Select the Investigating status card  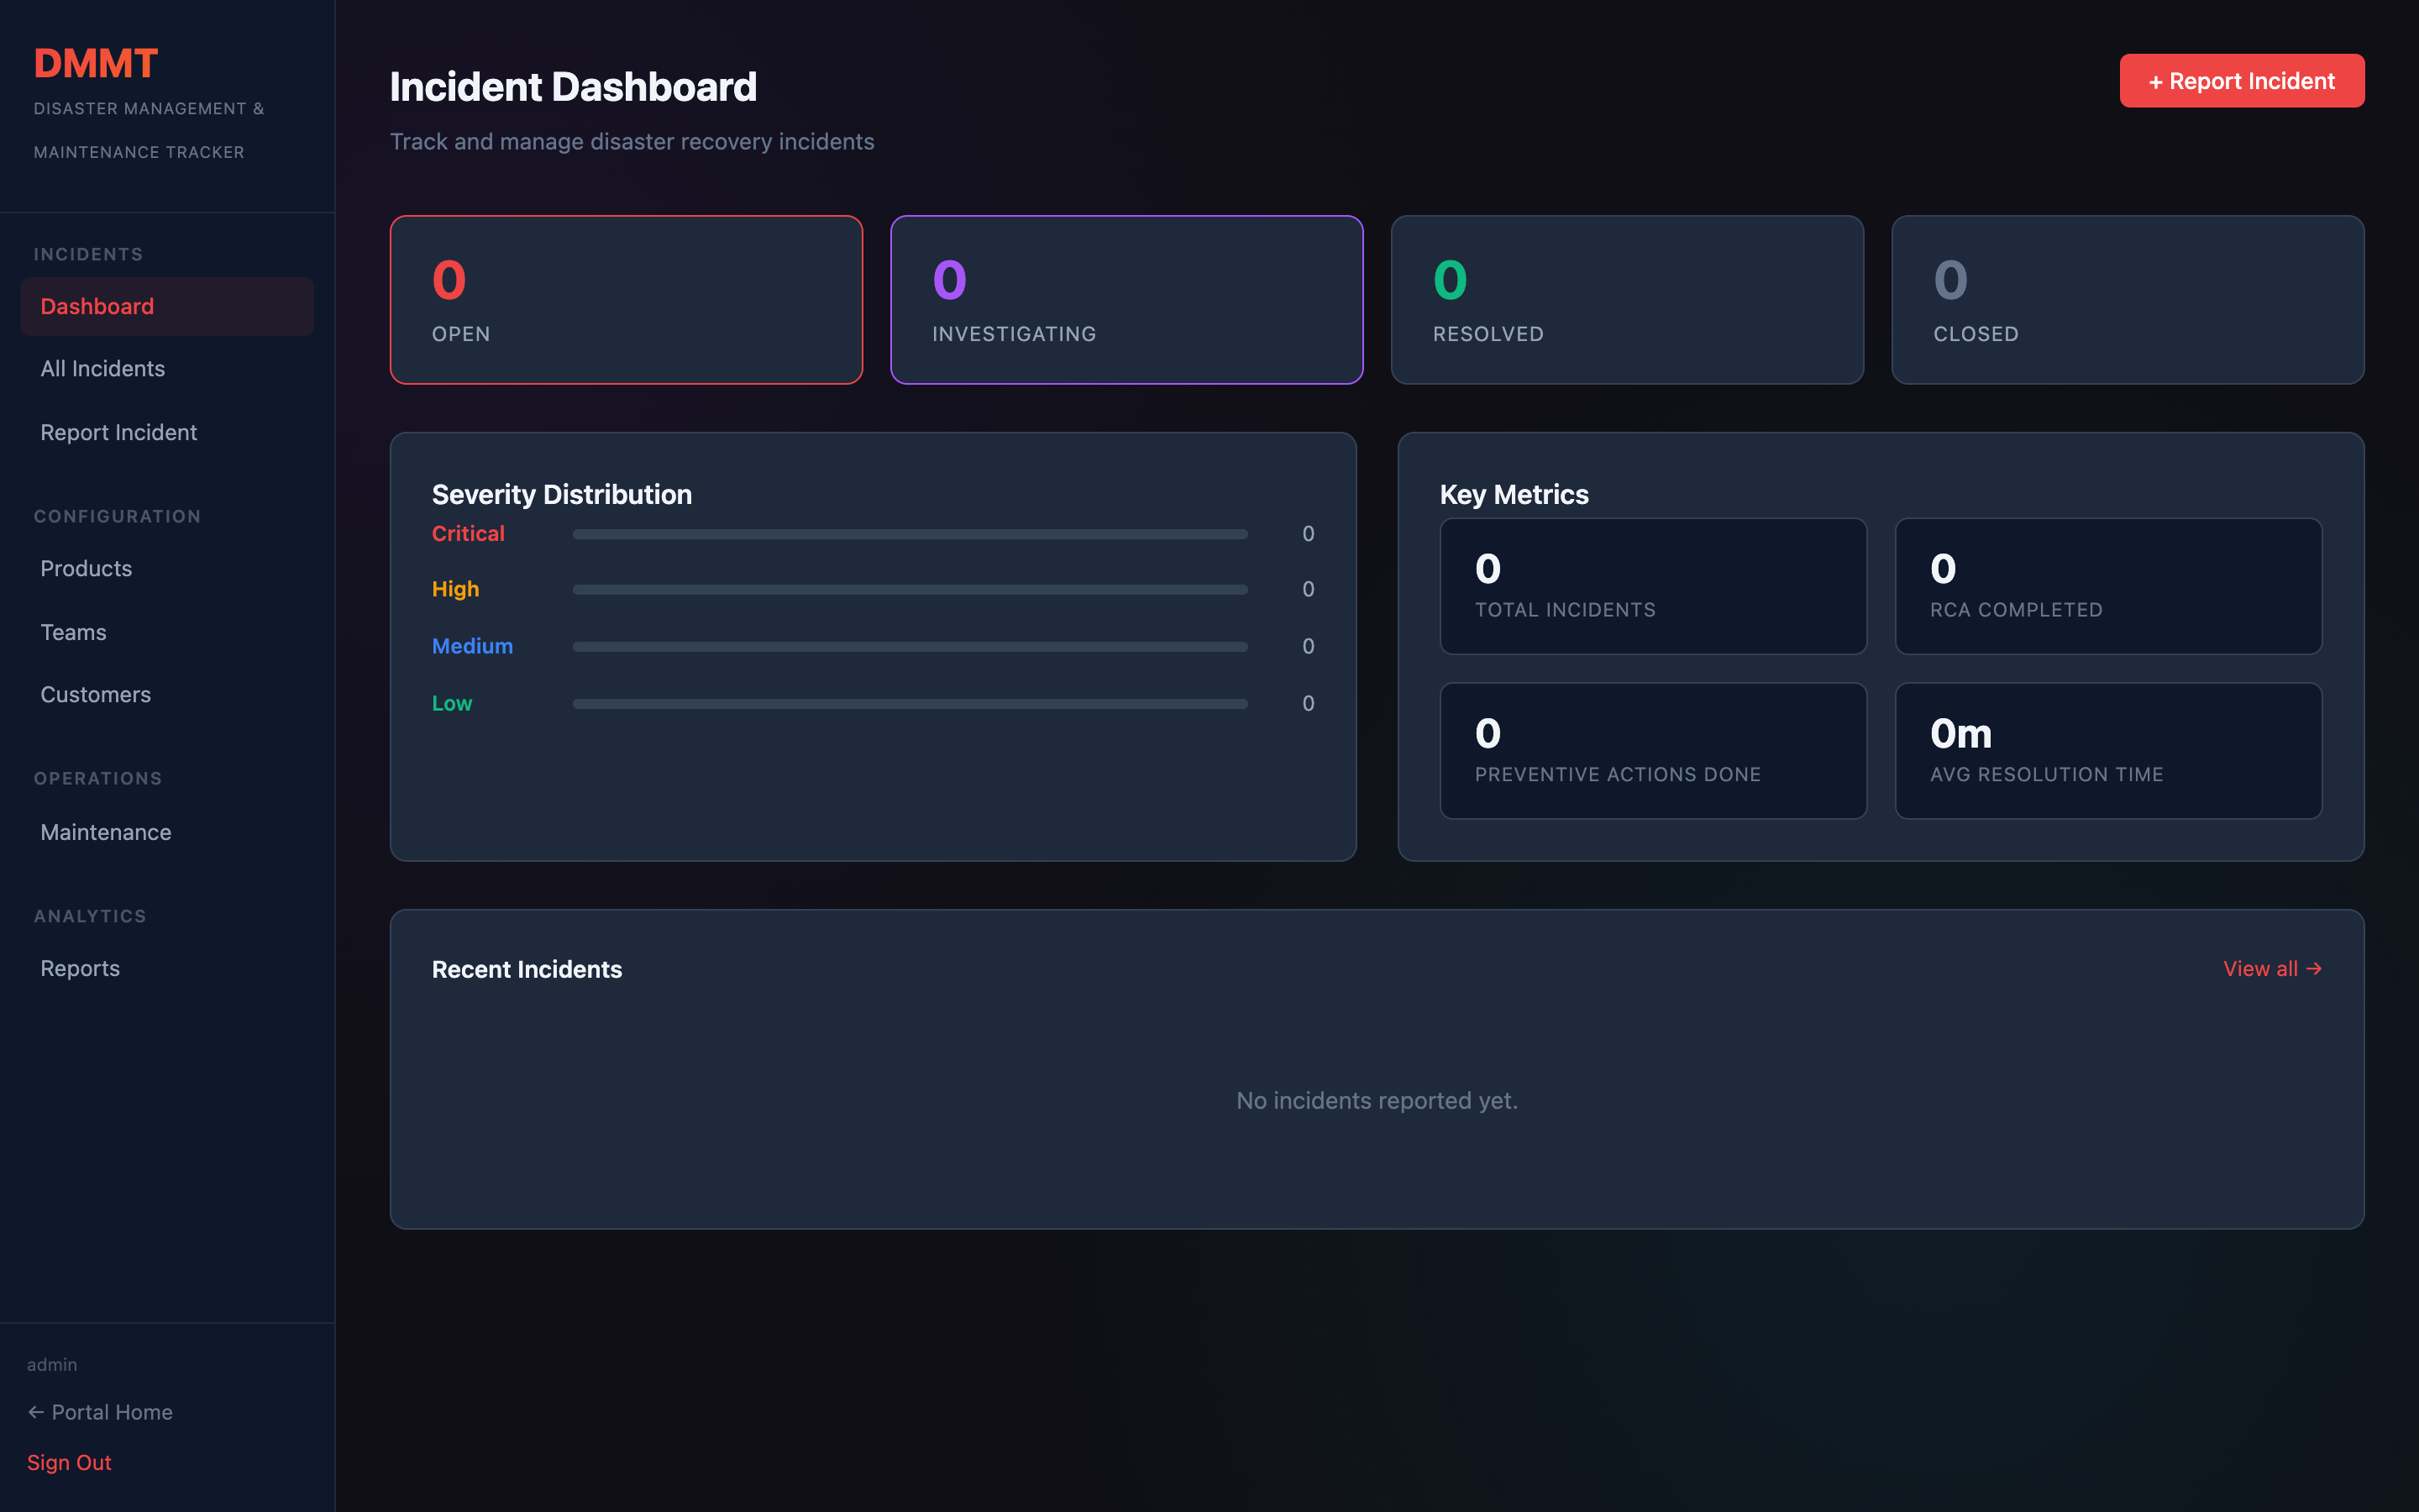[x=1126, y=299]
